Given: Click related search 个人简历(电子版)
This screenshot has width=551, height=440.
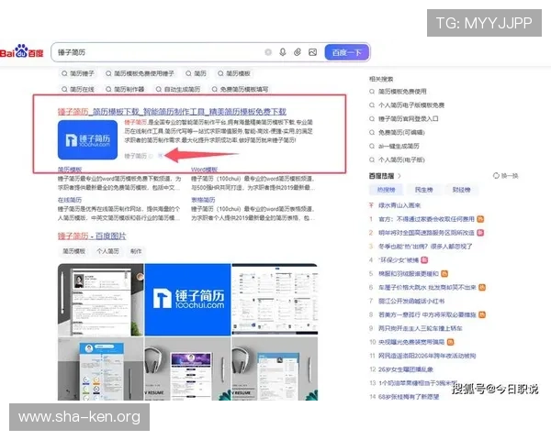Looking at the screenshot, I should pos(401,159).
